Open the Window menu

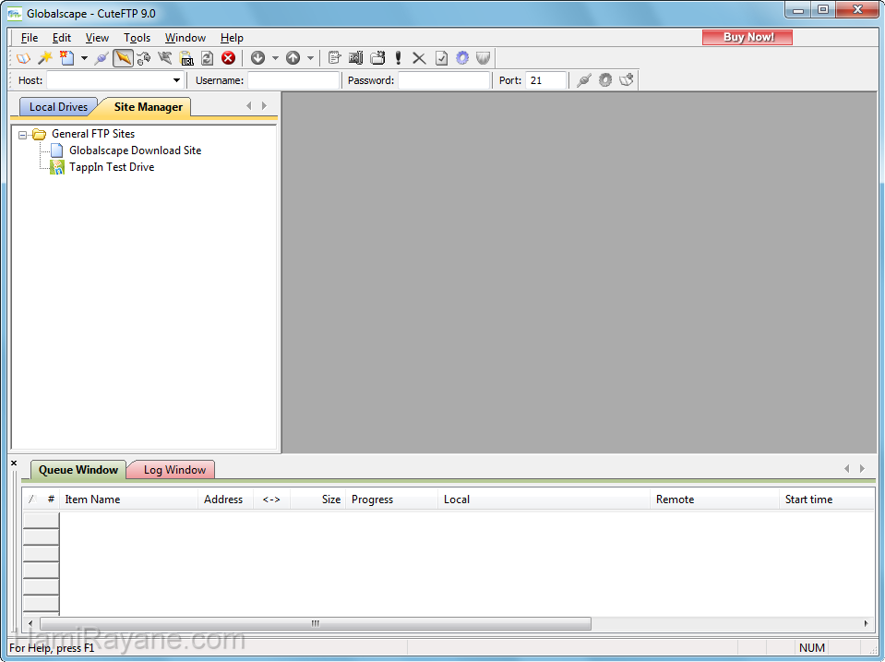click(x=185, y=38)
